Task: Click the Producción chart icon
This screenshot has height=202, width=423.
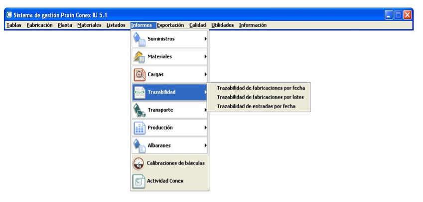Action: point(140,128)
